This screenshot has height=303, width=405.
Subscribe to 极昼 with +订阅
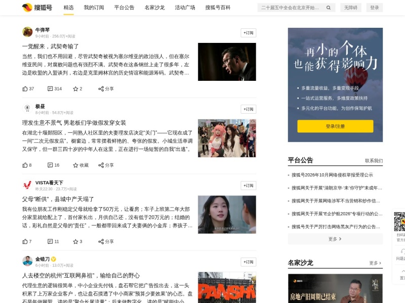click(248, 109)
